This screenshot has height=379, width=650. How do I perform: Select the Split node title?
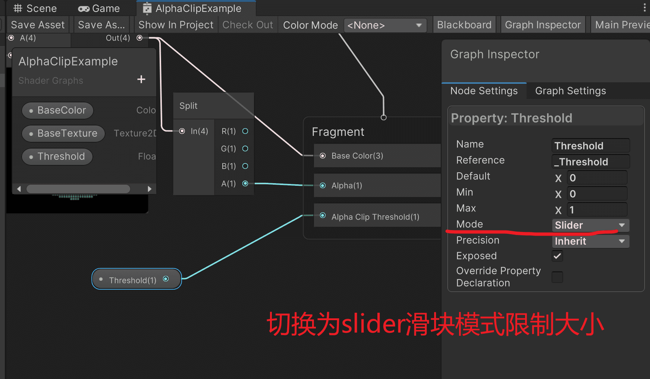[x=188, y=106]
